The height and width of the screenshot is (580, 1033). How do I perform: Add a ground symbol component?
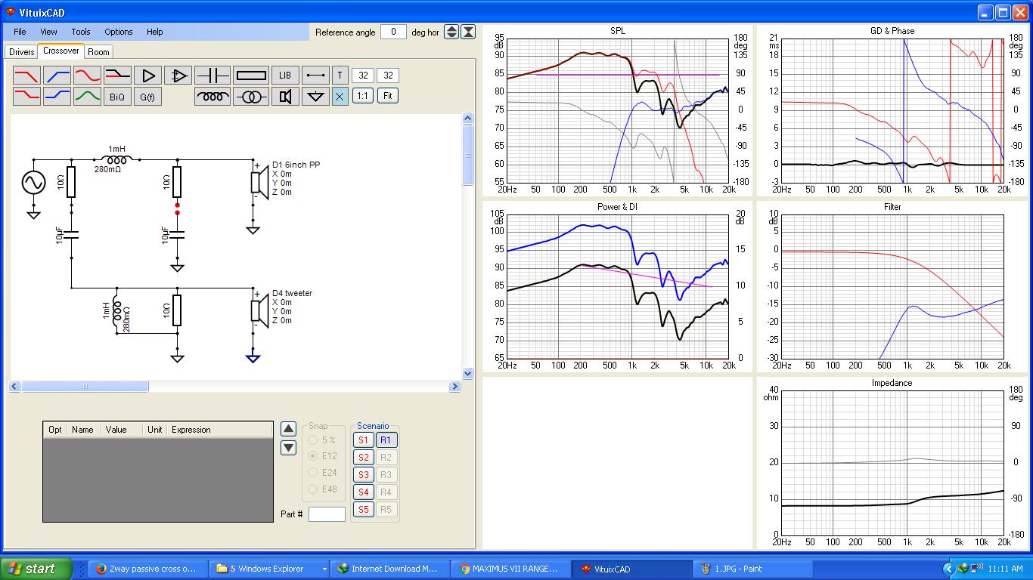tap(315, 96)
